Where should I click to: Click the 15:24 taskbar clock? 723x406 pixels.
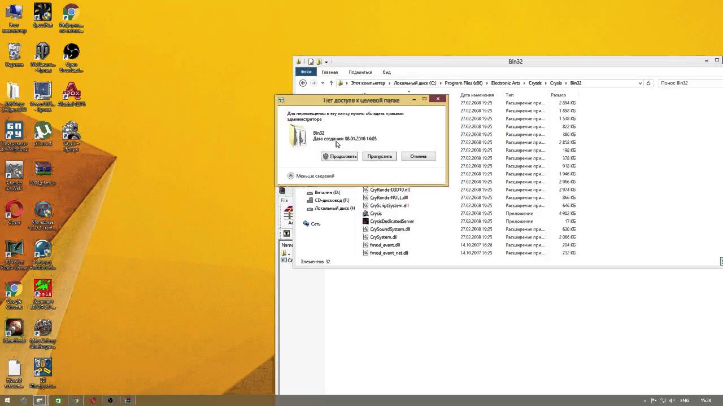(706, 400)
